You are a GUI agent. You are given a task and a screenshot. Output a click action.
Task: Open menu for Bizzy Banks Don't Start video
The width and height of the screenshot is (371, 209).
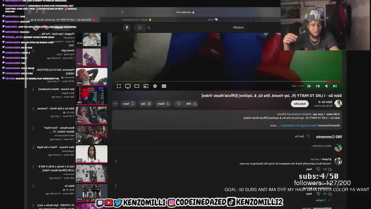click(33, 128)
